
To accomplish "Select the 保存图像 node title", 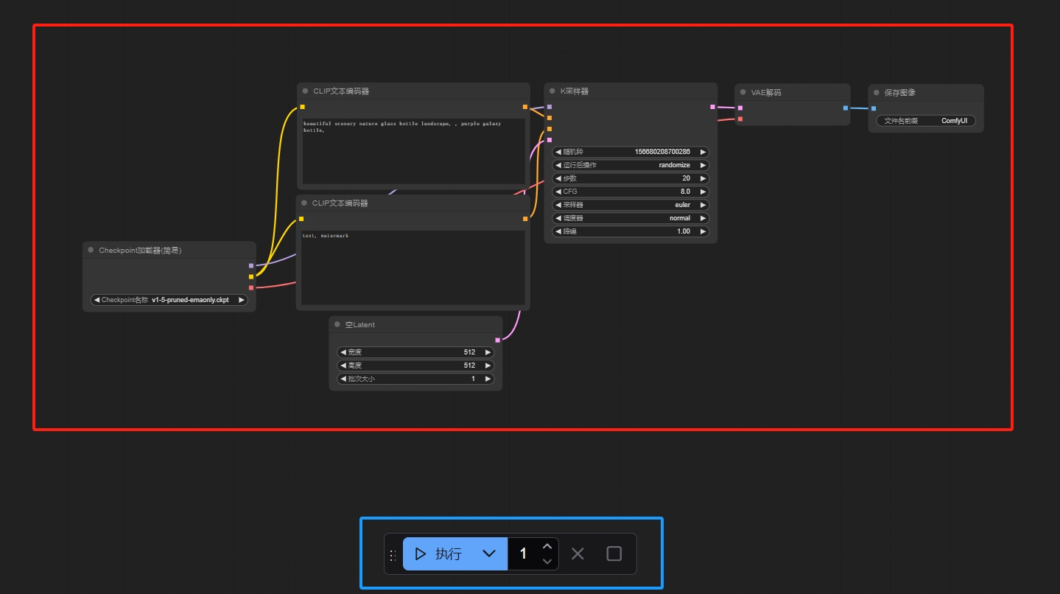I will tap(900, 93).
